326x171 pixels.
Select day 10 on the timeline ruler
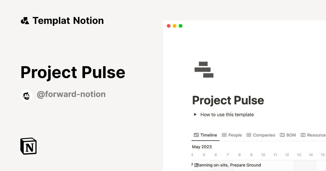(x=263, y=155)
